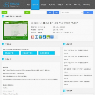Screen dimensions: 95x95
Task: Click the 最新列表 section heading
Action: pos(69,44)
